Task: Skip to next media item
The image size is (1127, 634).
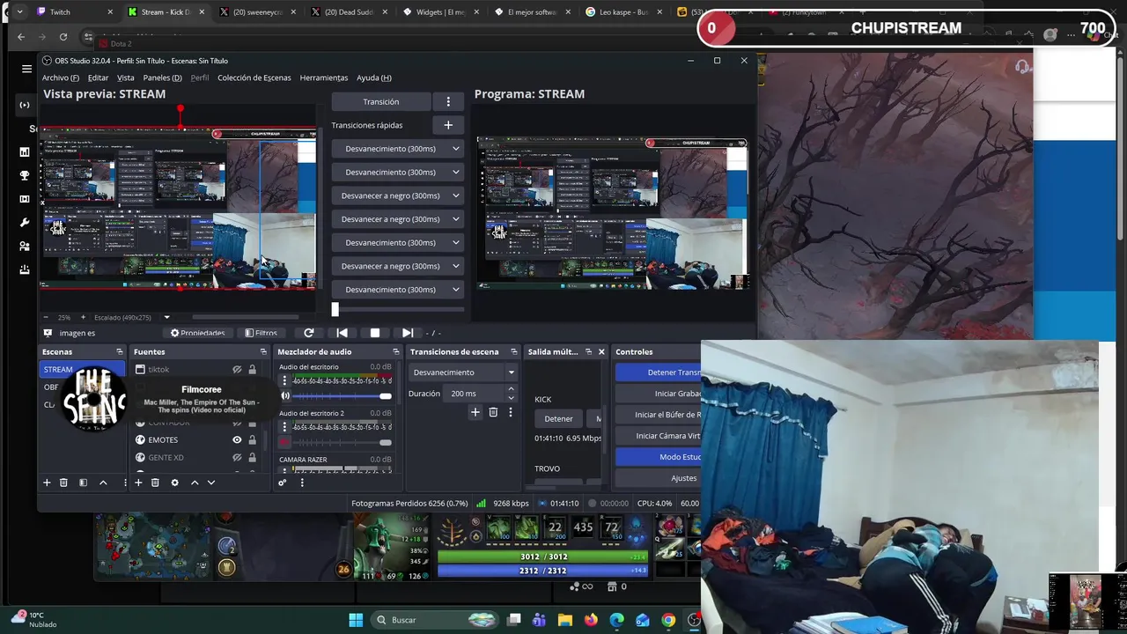Action: [407, 333]
